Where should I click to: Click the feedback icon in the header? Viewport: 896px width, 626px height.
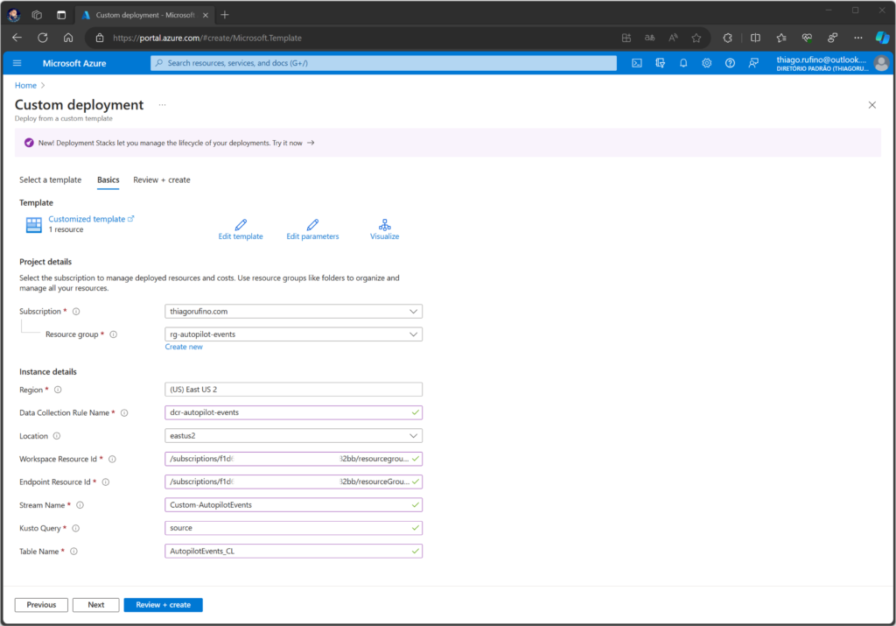click(753, 62)
